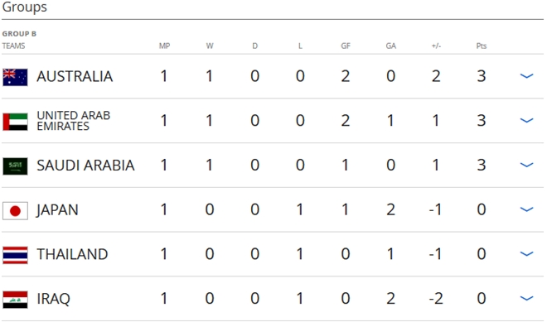Open the THAILAND team link
The height and width of the screenshot is (322, 547).
click(x=72, y=254)
